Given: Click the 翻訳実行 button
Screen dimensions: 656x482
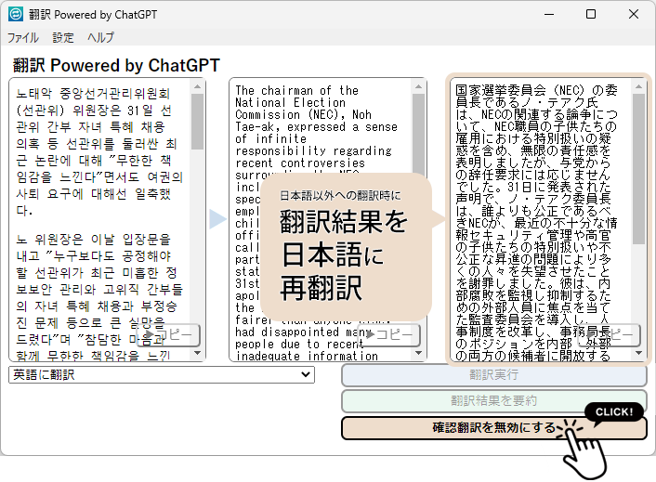Looking at the screenshot, I should coord(494,375).
